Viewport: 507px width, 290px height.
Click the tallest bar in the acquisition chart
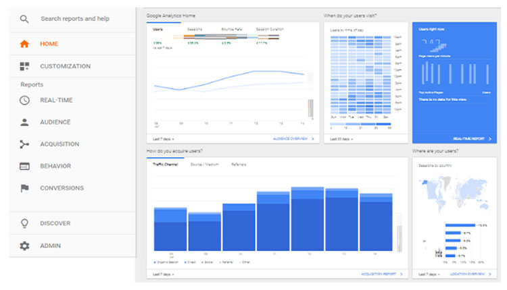[x=308, y=219]
